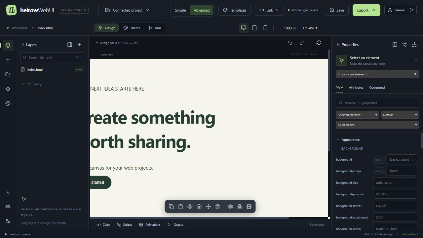Click the link icon in left sidebar
Screen dimensions: 423x238
tap(8, 207)
